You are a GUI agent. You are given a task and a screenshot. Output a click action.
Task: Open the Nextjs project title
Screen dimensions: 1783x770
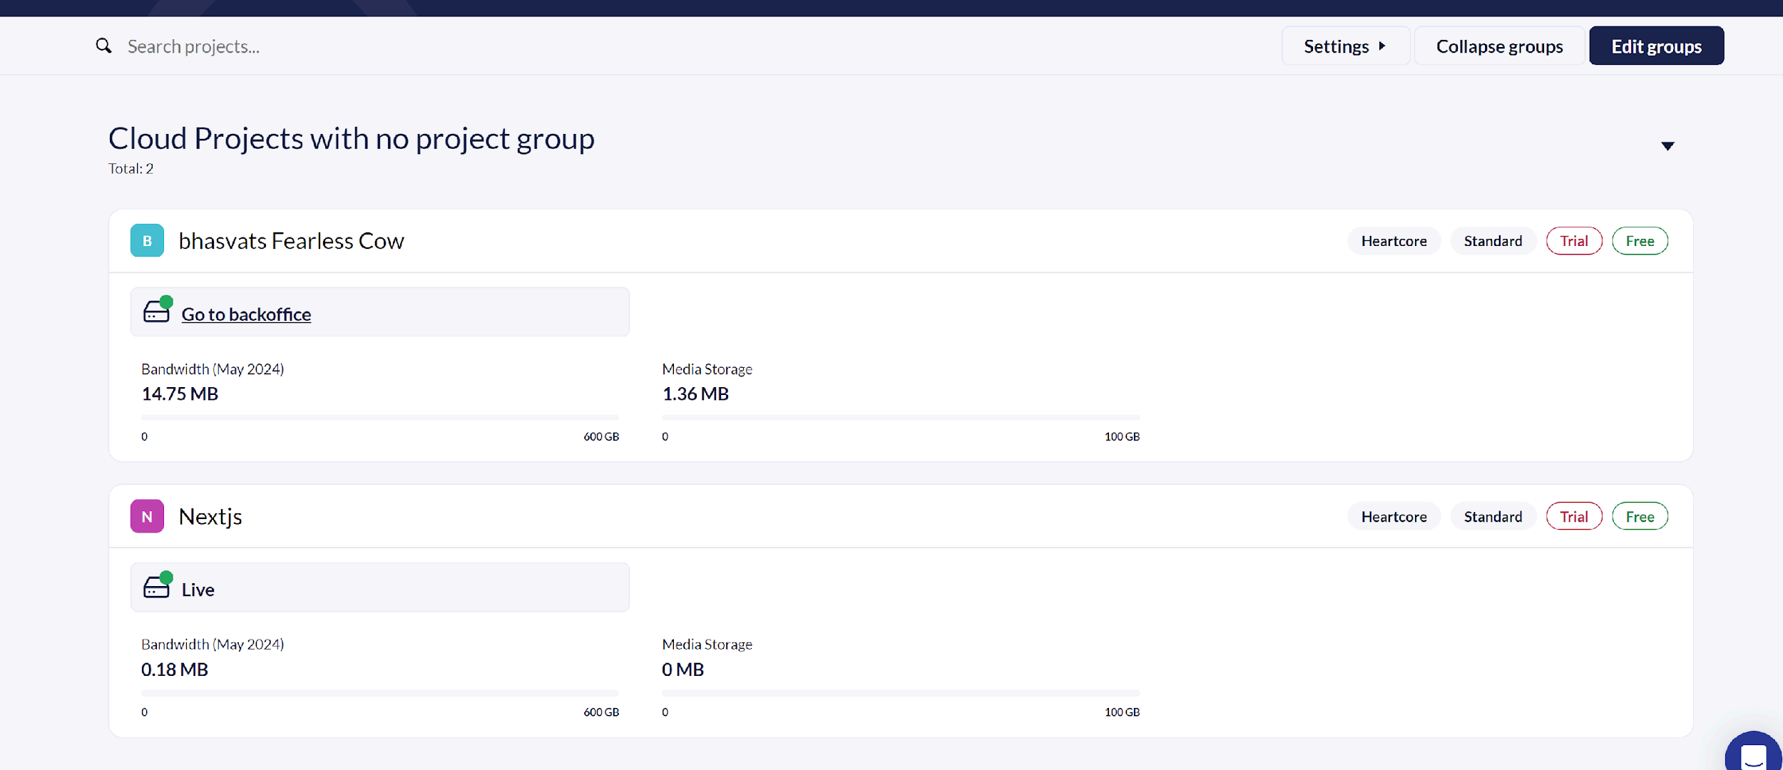210,516
